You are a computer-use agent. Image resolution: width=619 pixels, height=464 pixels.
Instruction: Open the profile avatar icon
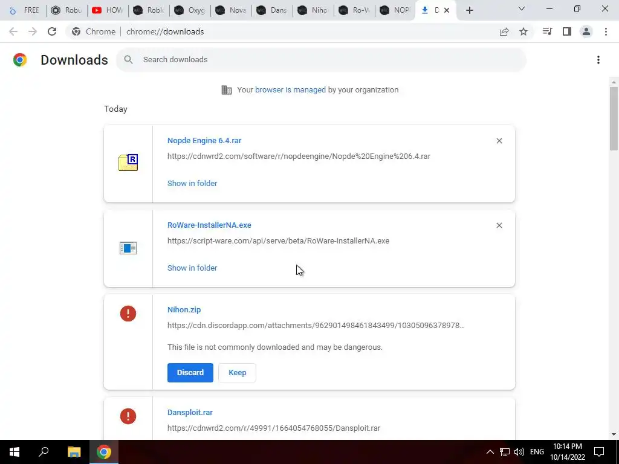(x=586, y=31)
